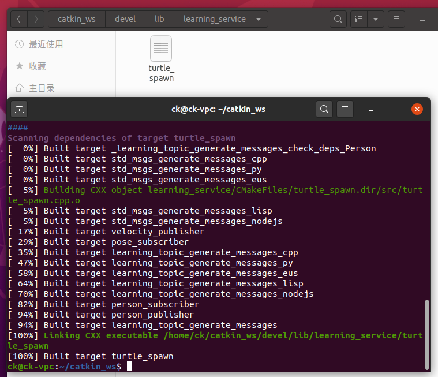Image resolution: width=438 pixels, height=377 pixels.
Task: Click 'learning_topic_generate_messages_lisp' line
Action: [x=155, y=283]
